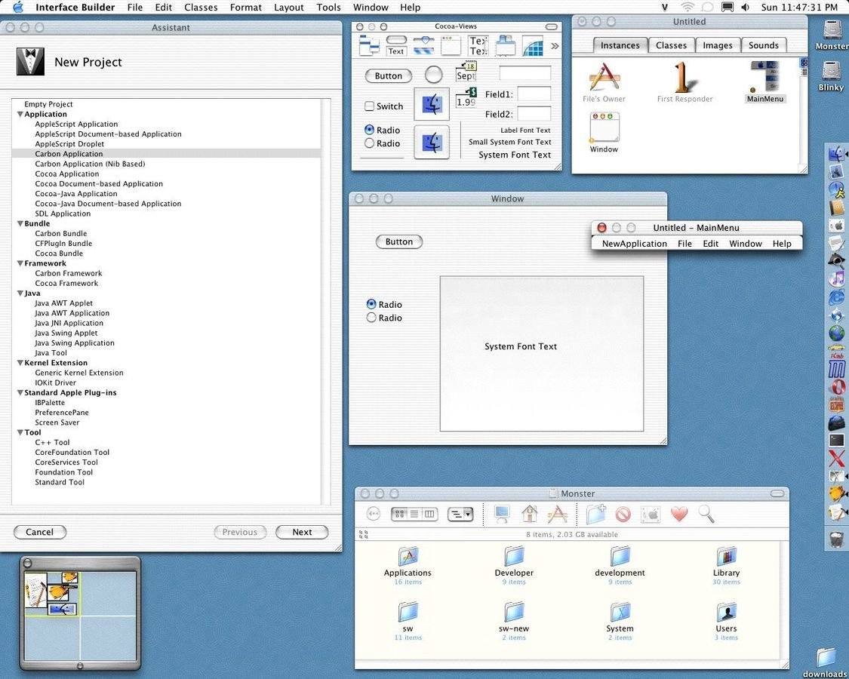849x679 pixels.
Task: Click the Home icon in Finder toolbar
Action: point(530,514)
